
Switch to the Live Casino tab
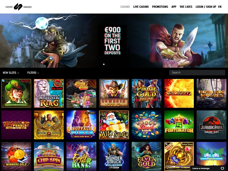[141, 7]
